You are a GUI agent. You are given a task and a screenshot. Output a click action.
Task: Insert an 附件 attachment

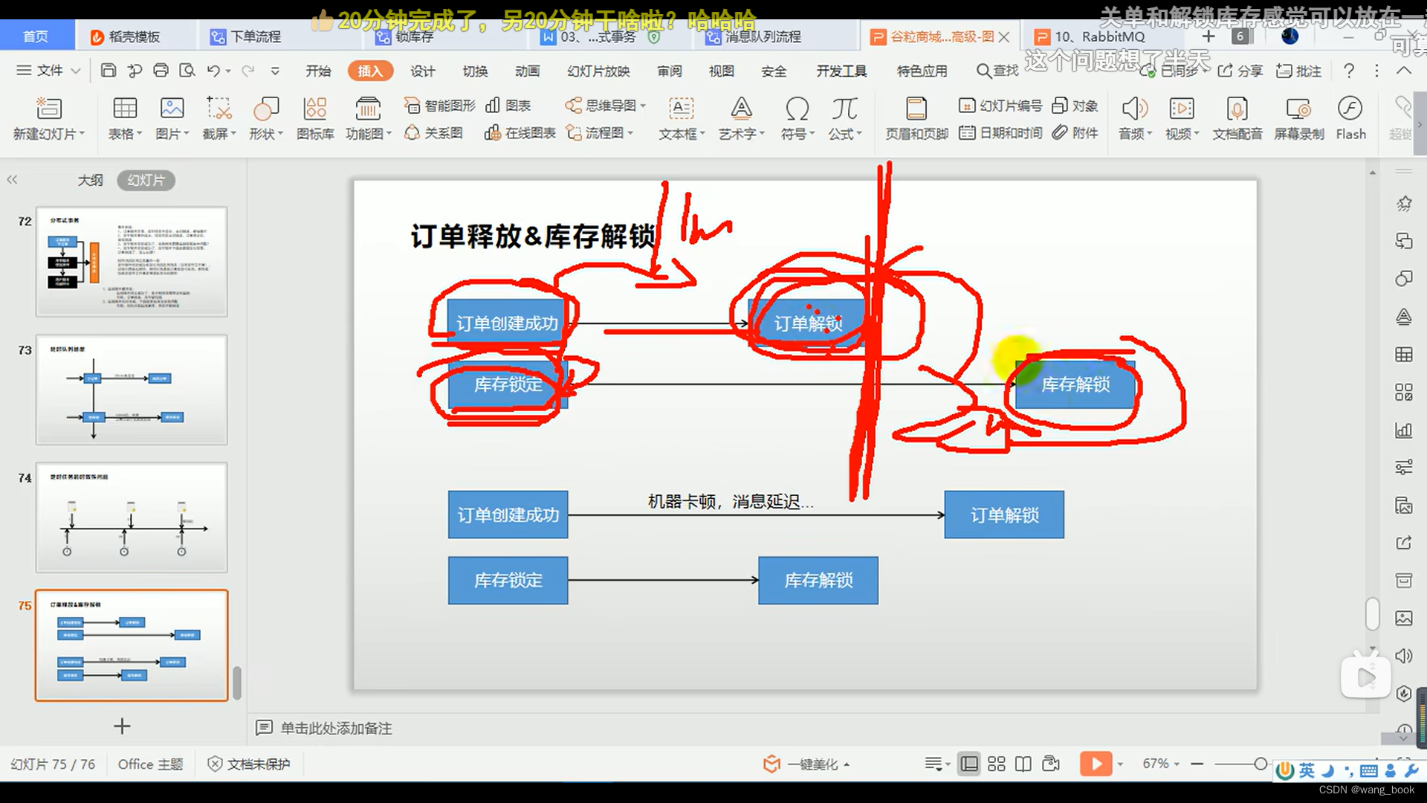(x=1075, y=133)
